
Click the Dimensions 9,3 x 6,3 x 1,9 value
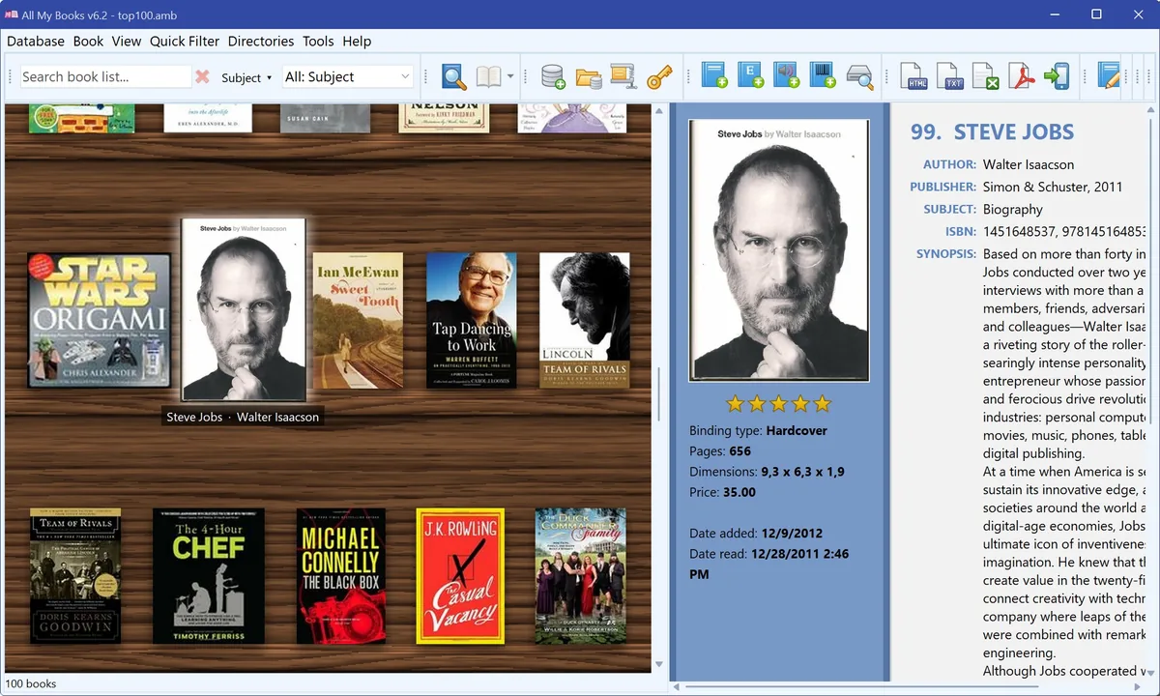tap(802, 472)
